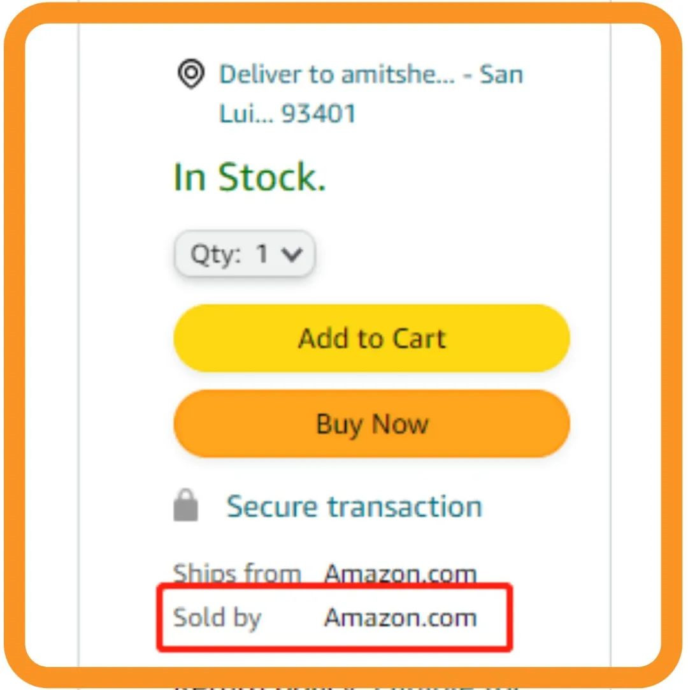Click the location pin icon

(191, 73)
